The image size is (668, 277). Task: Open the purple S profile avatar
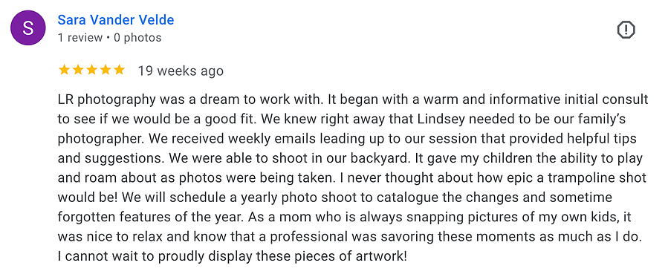(27, 27)
